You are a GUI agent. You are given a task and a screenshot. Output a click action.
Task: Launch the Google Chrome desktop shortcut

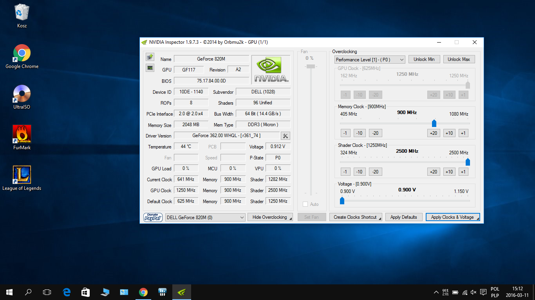pos(22,57)
